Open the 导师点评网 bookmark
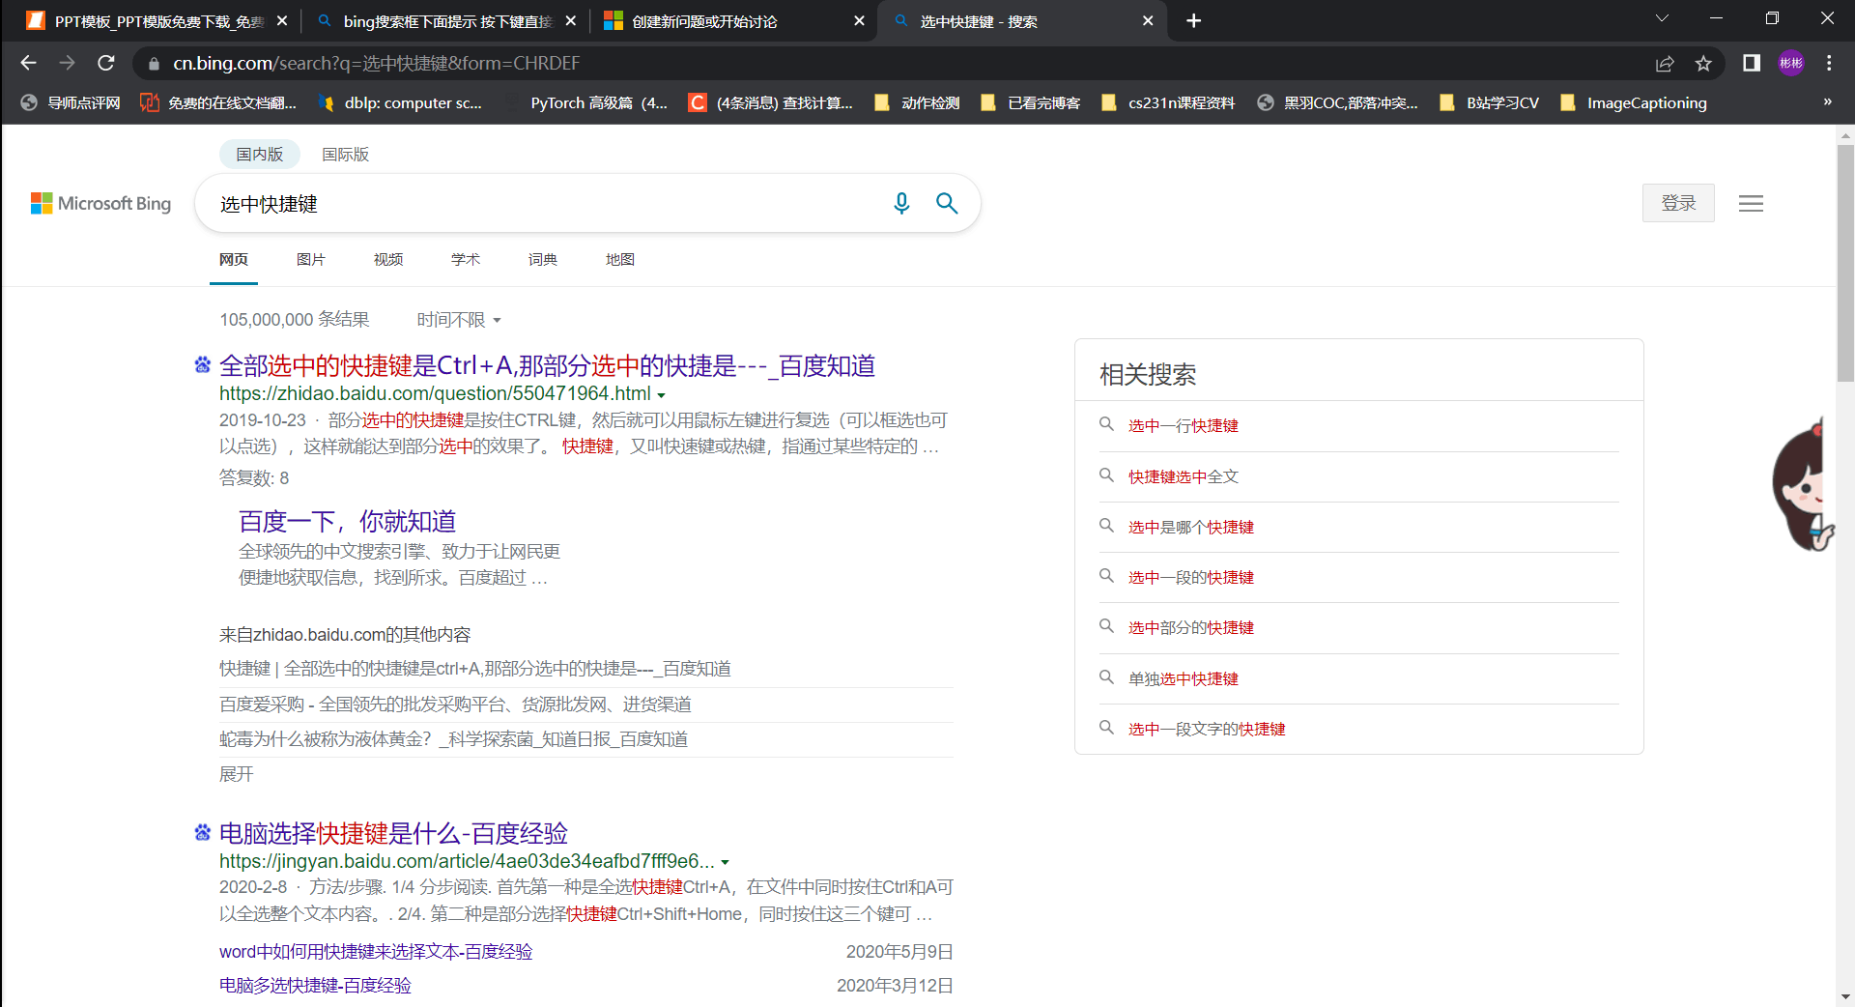 click(x=71, y=102)
